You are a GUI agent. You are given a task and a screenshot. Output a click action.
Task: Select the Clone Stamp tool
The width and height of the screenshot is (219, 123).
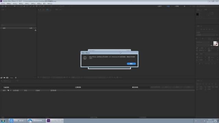click(x=34, y=6)
